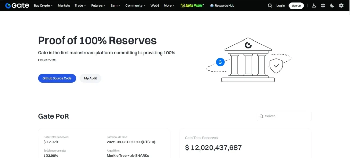Image resolution: width=350 pixels, height=158 pixels.
Task: Click the Log In link
Action: (x=281, y=6)
